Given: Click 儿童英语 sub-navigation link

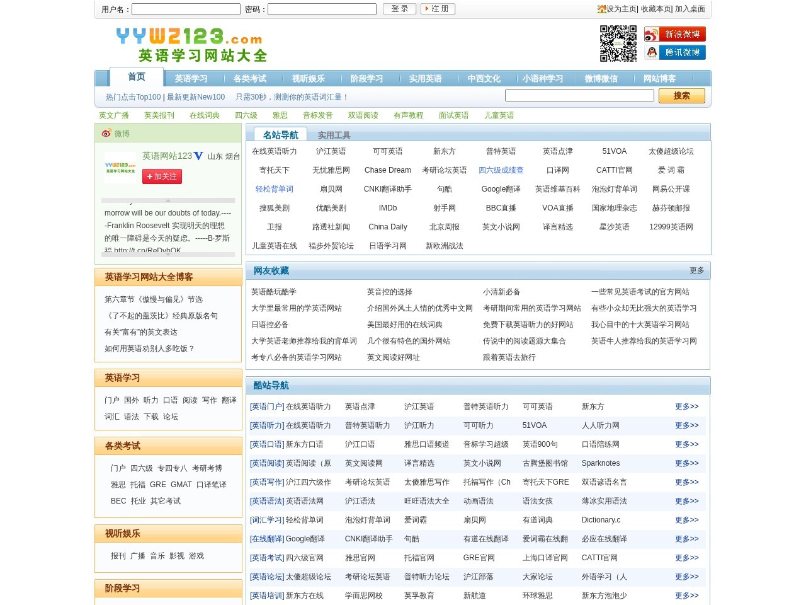Looking at the screenshot, I should pyautogui.click(x=499, y=115).
